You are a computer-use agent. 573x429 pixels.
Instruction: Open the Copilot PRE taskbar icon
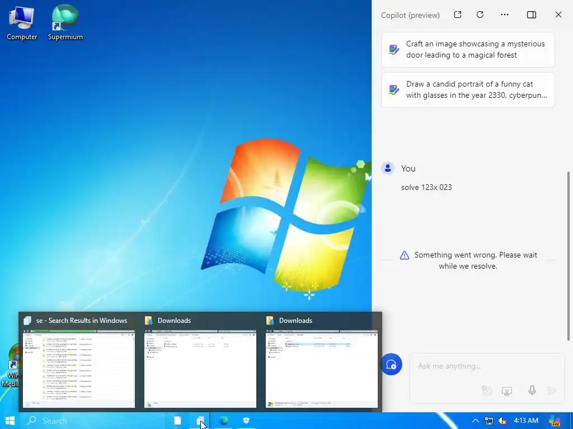[x=555, y=421]
